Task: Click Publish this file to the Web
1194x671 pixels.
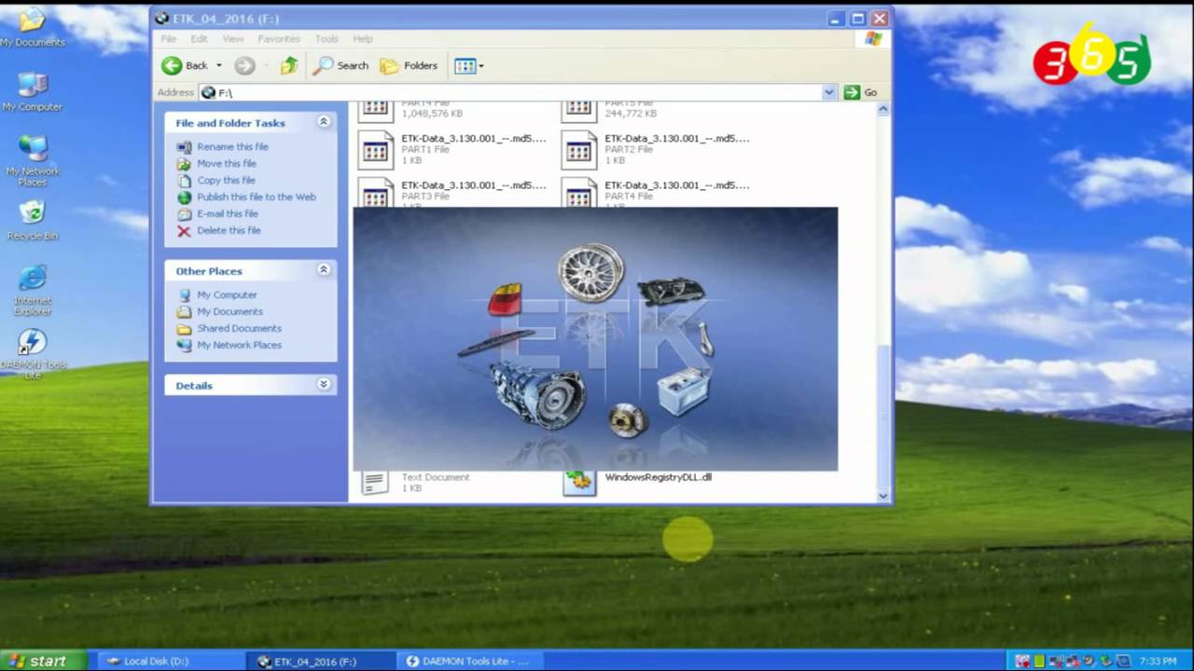Action: pos(257,197)
